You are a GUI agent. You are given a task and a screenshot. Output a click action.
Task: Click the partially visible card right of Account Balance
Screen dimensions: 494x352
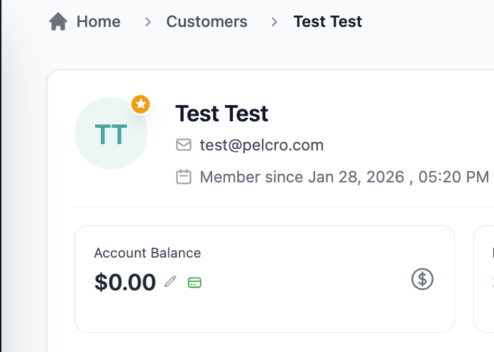[x=485, y=279]
